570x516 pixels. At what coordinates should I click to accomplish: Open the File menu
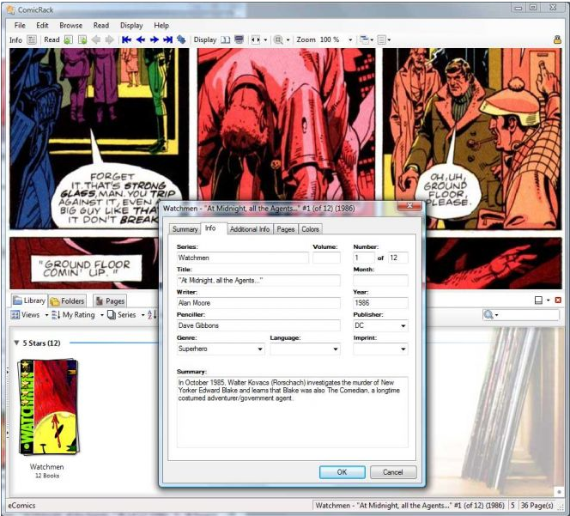[x=20, y=26]
